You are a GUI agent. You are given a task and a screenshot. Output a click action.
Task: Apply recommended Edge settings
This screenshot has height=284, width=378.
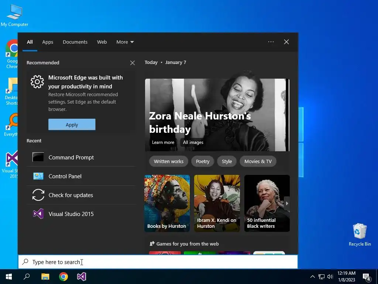(72, 125)
